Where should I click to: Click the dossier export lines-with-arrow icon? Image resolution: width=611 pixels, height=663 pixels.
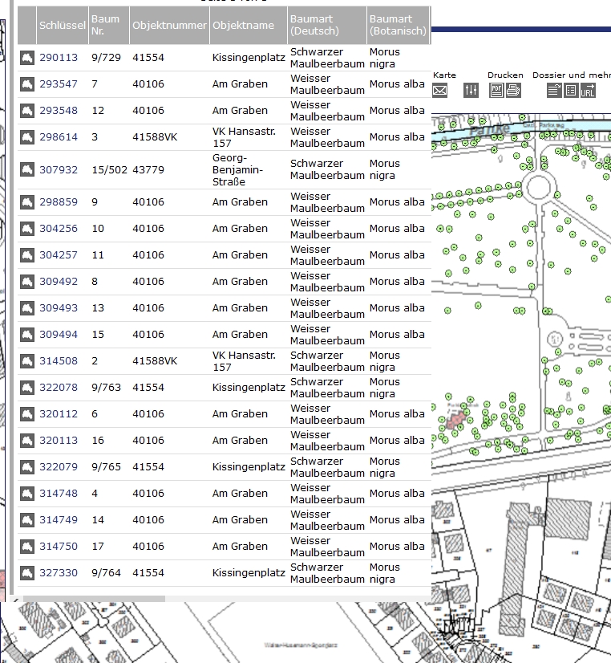(x=555, y=90)
